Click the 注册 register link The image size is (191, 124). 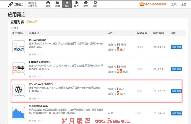(183, 4)
